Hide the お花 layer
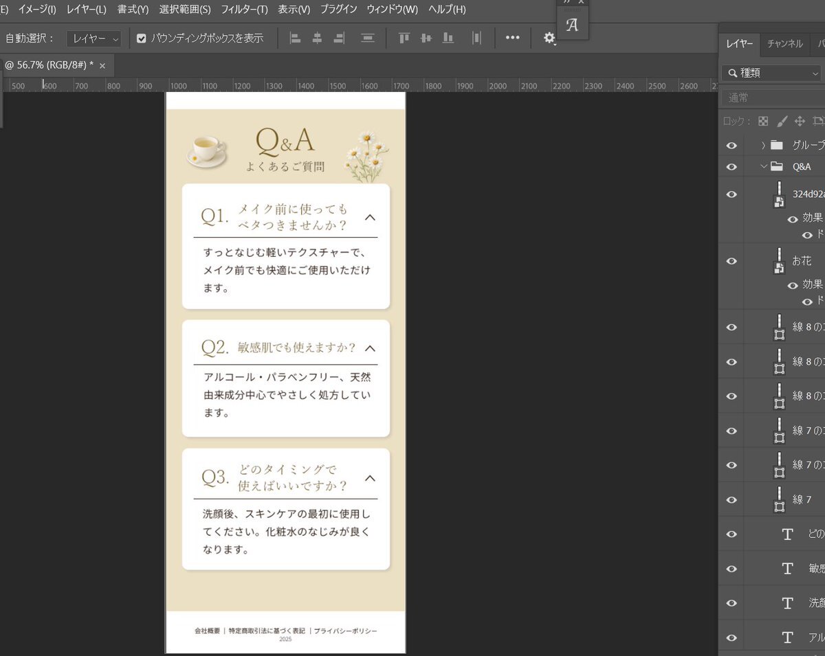825x656 pixels. tap(731, 261)
